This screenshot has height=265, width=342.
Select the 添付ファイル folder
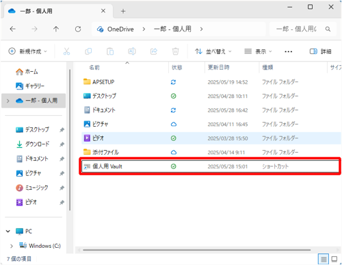tap(211, 152)
